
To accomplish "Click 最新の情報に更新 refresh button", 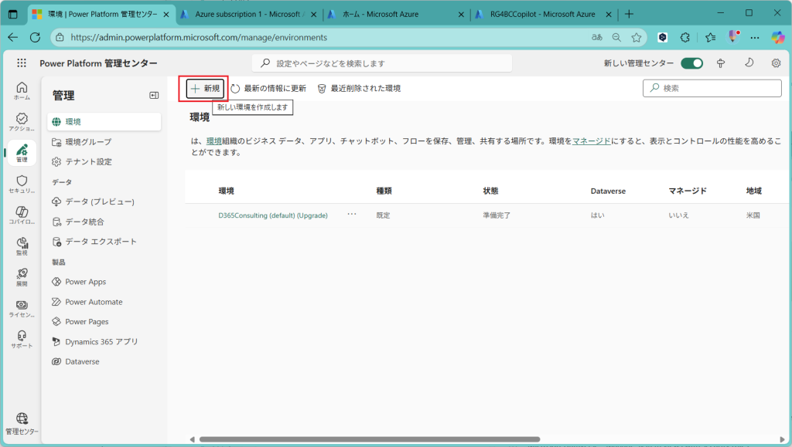I will point(268,89).
